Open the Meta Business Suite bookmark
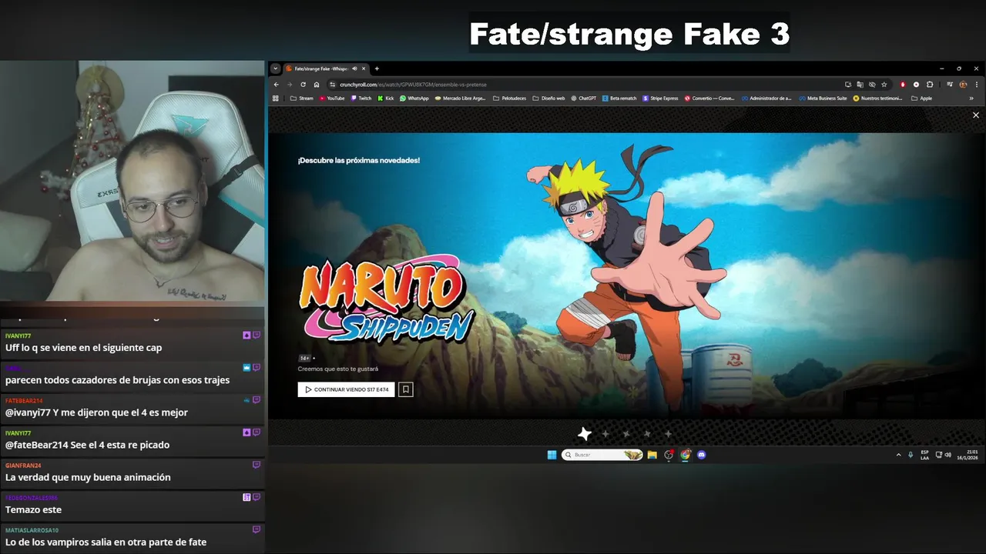Viewport: 986px width, 554px height. pos(823,98)
